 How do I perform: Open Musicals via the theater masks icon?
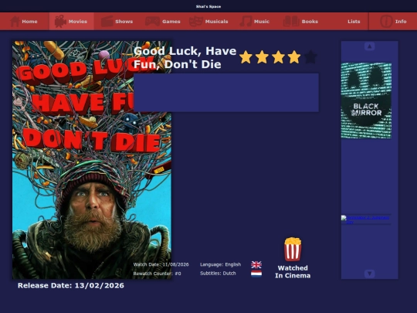(195, 22)
